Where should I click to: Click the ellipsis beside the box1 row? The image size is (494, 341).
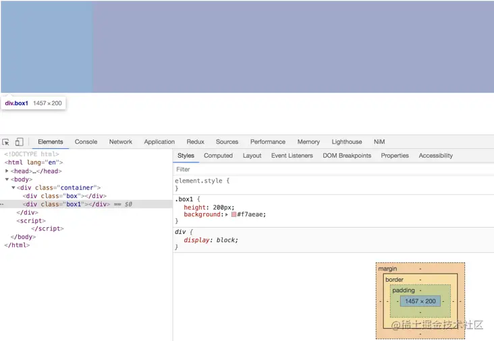(2, 204)
